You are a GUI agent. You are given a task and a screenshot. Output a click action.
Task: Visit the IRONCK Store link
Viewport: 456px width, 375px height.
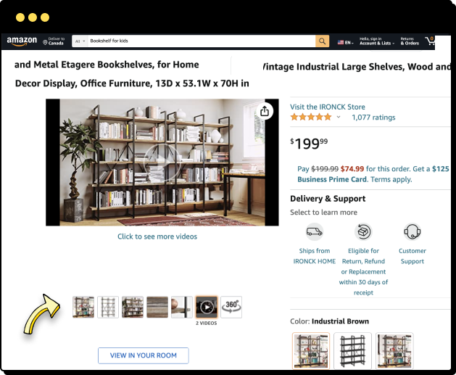[x=328, y=107]
